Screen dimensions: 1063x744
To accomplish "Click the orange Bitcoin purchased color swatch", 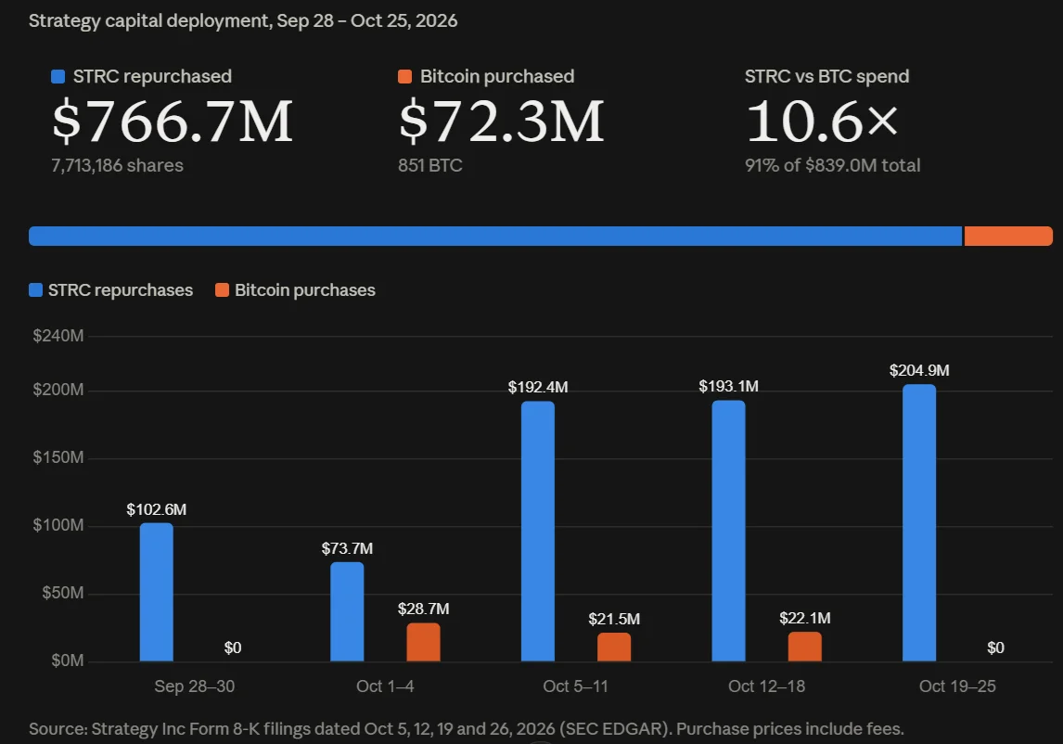I will click(x=404, y=77).
